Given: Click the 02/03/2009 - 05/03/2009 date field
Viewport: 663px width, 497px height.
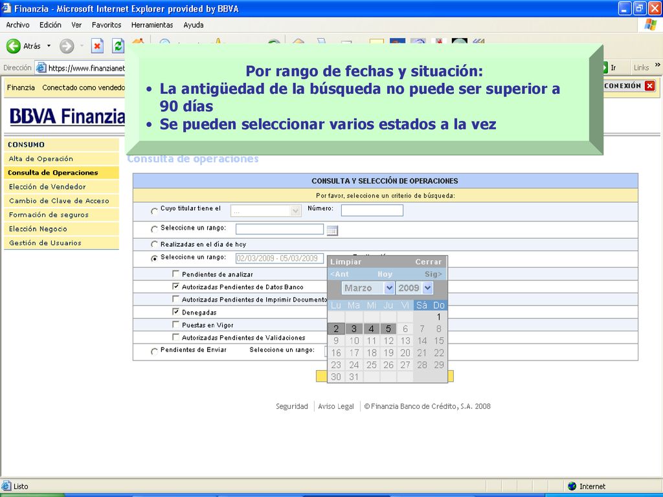Looking at the screenshot, I should click(280, 258).
